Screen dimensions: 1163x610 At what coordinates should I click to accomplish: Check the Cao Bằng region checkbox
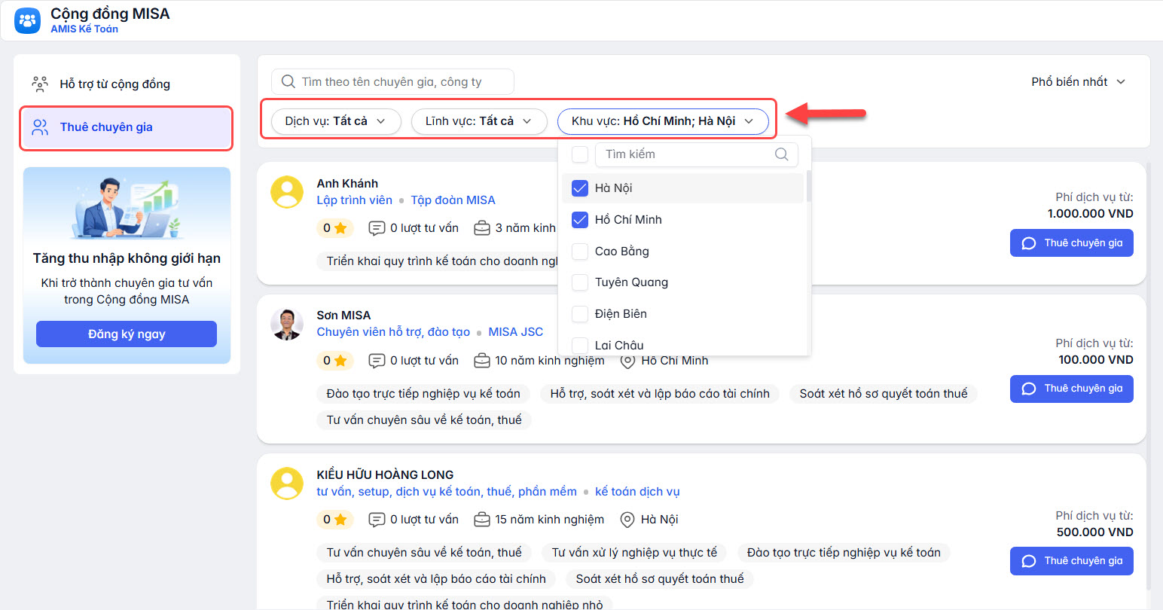click(579, 252)
